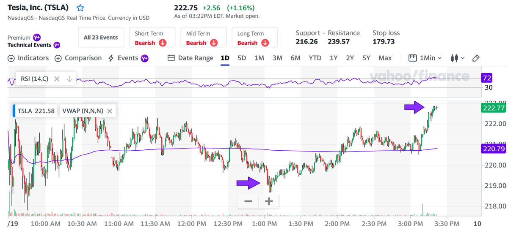Click the Tesla, Inc. (TSLA) title
This screenshot has height=233, width=508.
38,8
